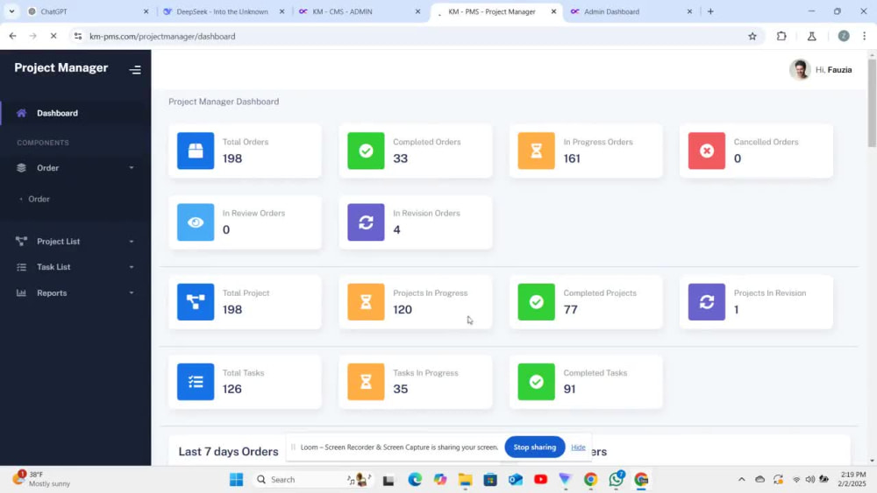Viewport: 877px width, 493px height.
Task: Open the Dashboard menu item label
Action: pos(57,113)
